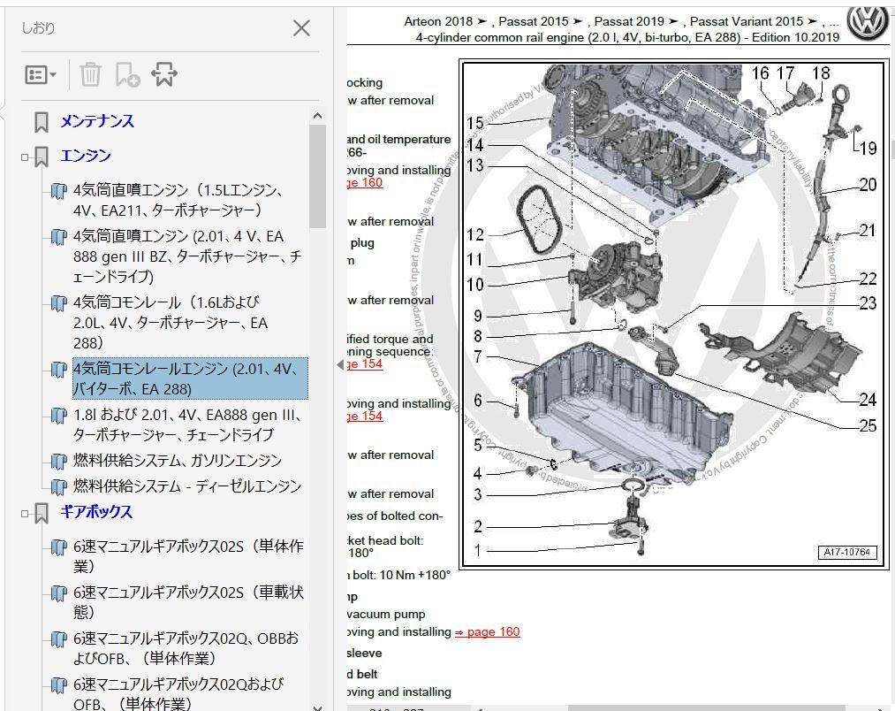Click book icon for 1.5L EA211 entry
The width and height of the screenshot is (895, 711).
tap(59, 190)
